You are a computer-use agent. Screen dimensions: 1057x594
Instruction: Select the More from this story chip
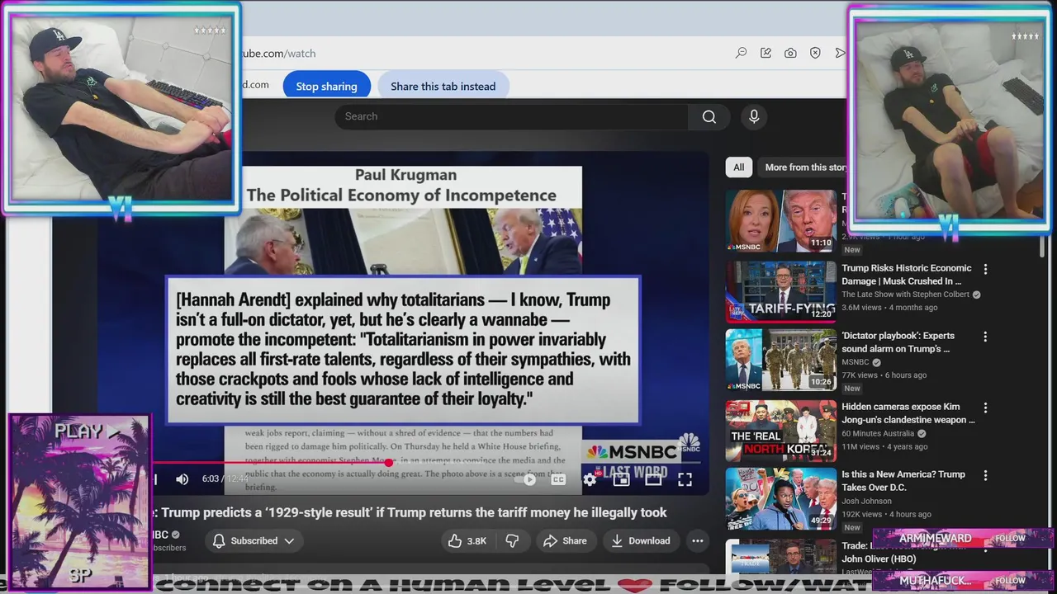[803, 167]
